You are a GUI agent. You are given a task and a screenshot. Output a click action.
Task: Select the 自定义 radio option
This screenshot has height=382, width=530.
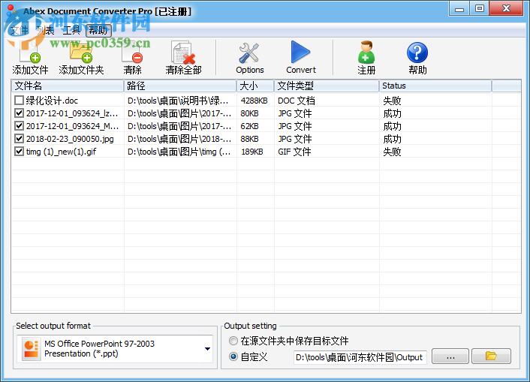[233, 356]
